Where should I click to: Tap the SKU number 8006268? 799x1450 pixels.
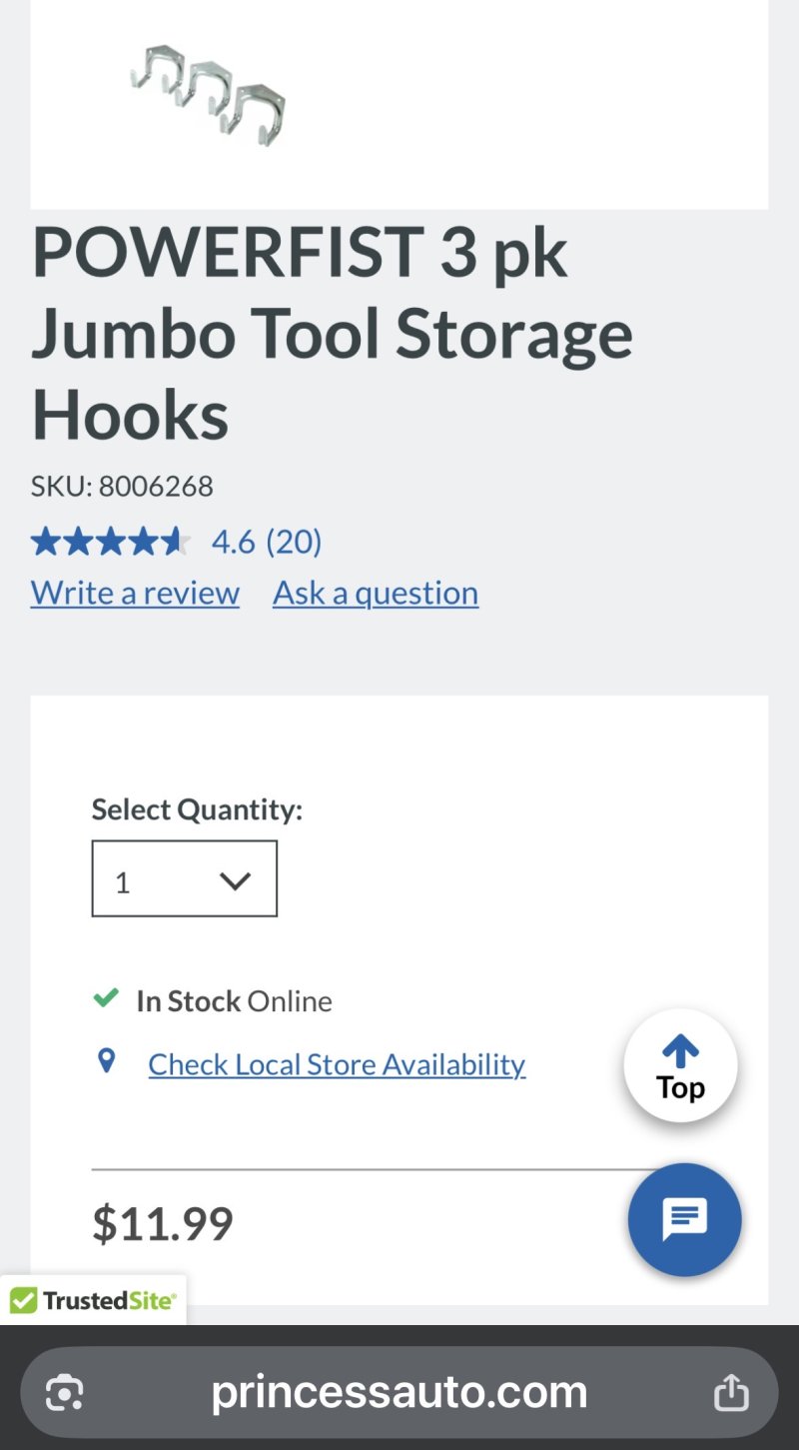click(155, 487)
